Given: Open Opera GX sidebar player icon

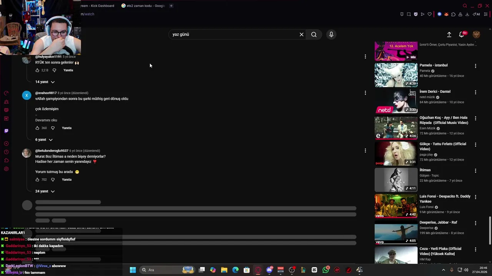Looking at the screenshot, I should pos(6,144).
